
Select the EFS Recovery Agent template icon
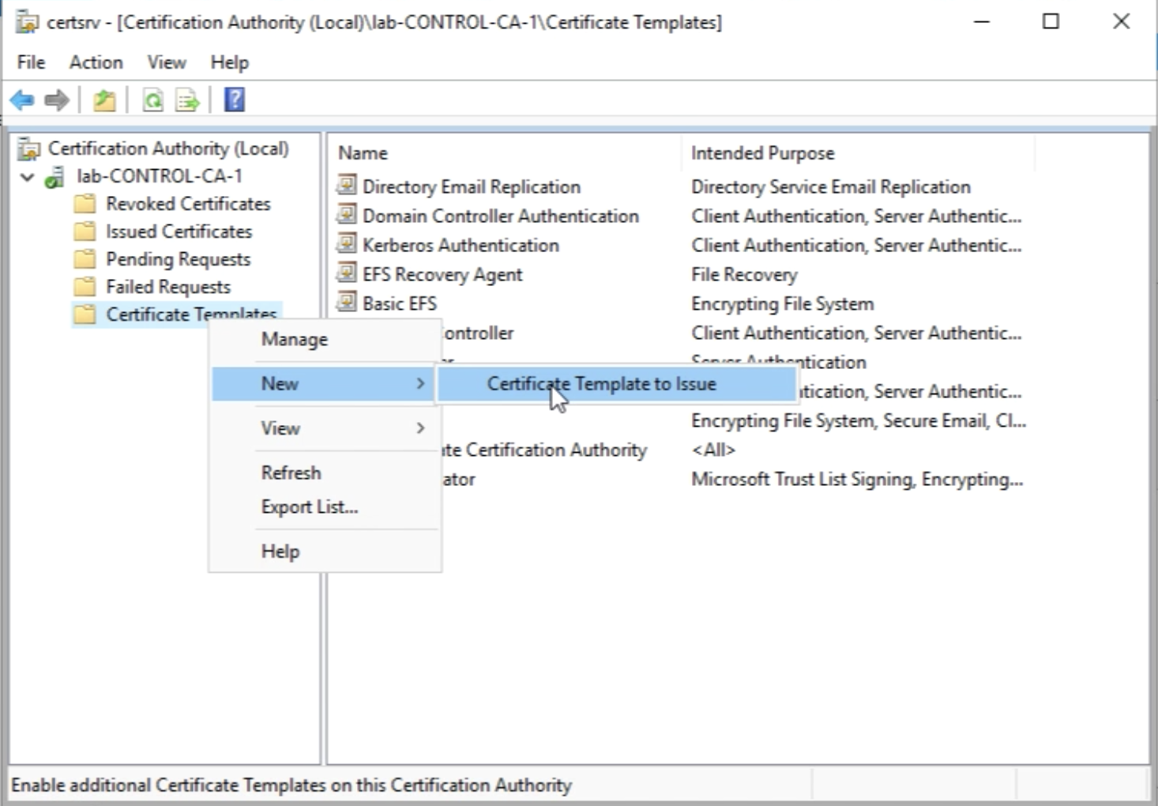coord(346,273)
